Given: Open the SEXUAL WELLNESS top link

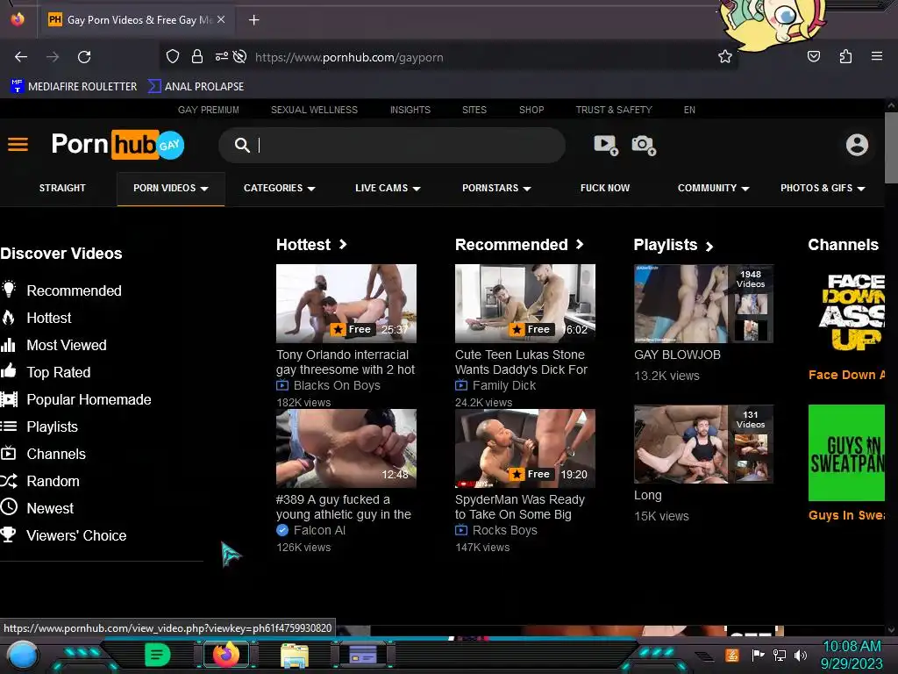Looking at the screenshot, I should 314,110.
